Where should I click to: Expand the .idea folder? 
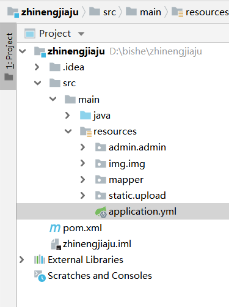[x=37, y=67]
